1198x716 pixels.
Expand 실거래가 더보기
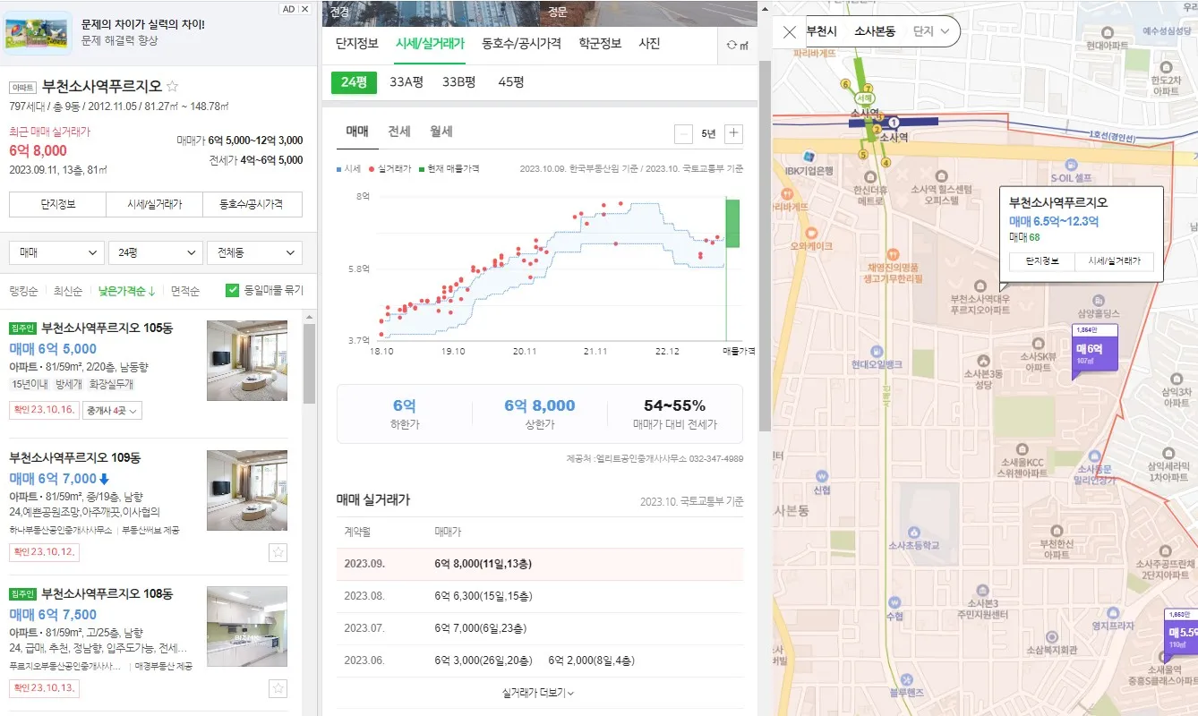click(538, 693)
